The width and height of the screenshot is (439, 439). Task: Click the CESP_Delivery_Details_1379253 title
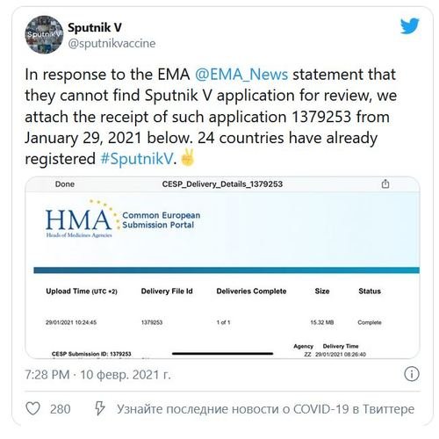tap(222, 184)
